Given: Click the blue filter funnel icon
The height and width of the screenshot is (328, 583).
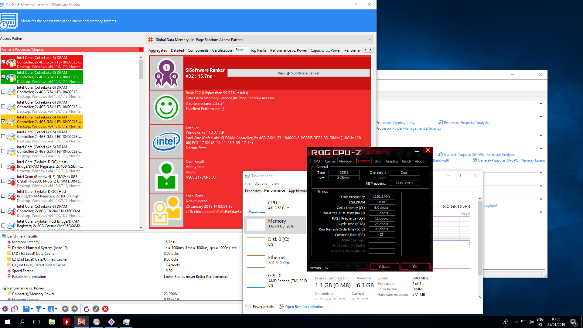Looking at the screenshot, I should click(x=38, y=309).
